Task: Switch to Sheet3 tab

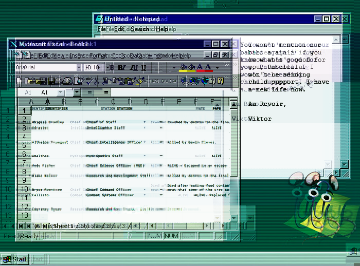Action: click(116, 226)
